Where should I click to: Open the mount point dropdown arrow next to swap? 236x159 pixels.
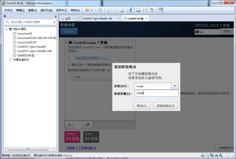(175, 86)
